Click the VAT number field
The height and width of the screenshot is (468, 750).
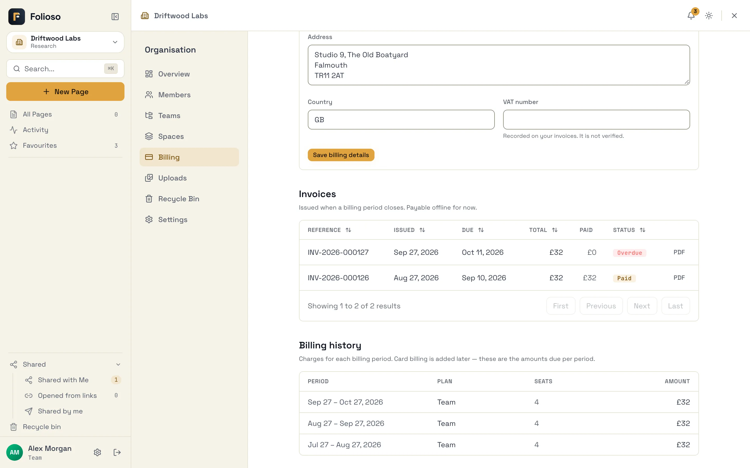click(596, 120)
